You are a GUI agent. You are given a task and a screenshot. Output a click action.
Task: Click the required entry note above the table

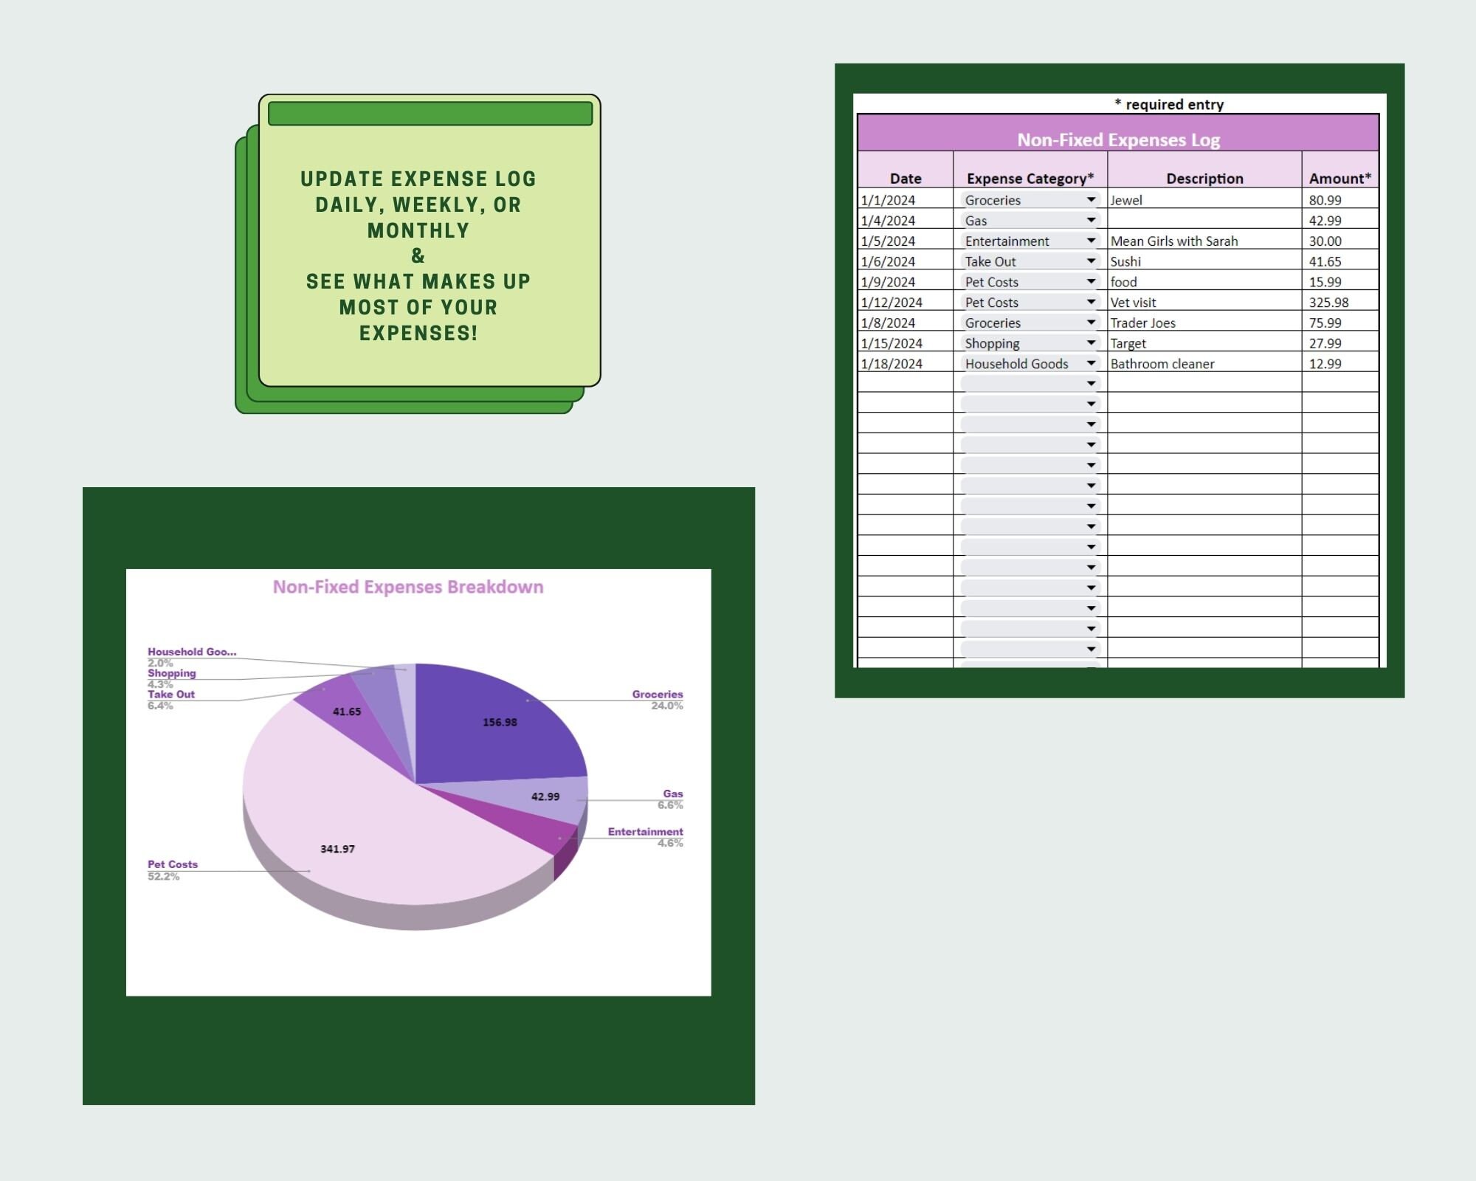[x=1170, y=104]
